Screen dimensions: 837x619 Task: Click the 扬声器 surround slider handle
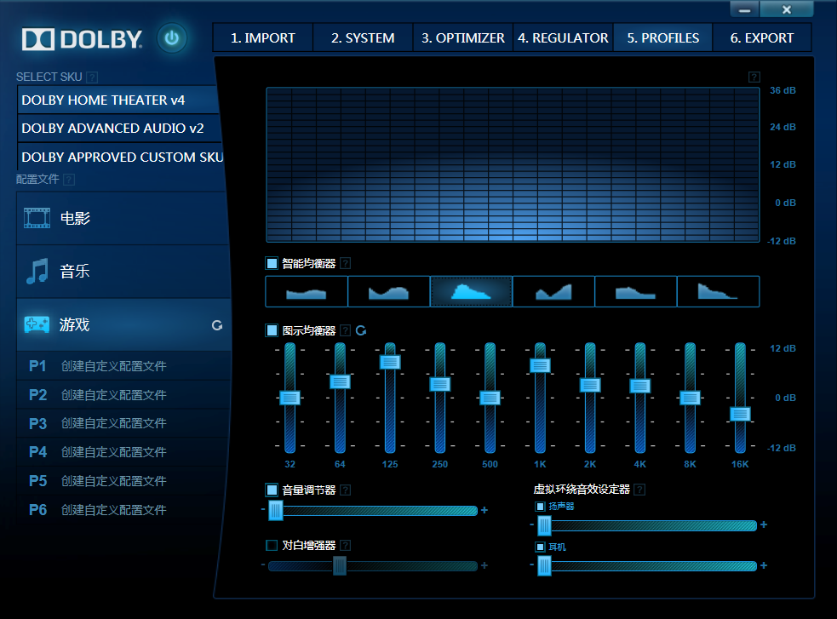544,525
